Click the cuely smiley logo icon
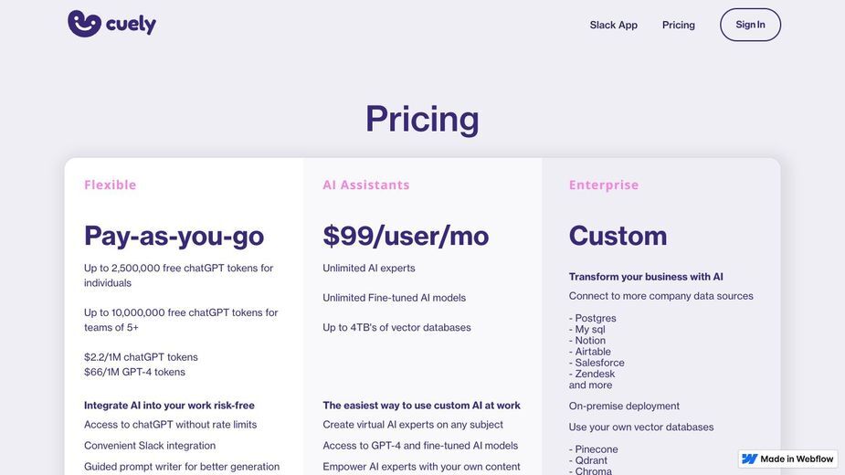Screen dimensions: 845x475 [85, 24]
